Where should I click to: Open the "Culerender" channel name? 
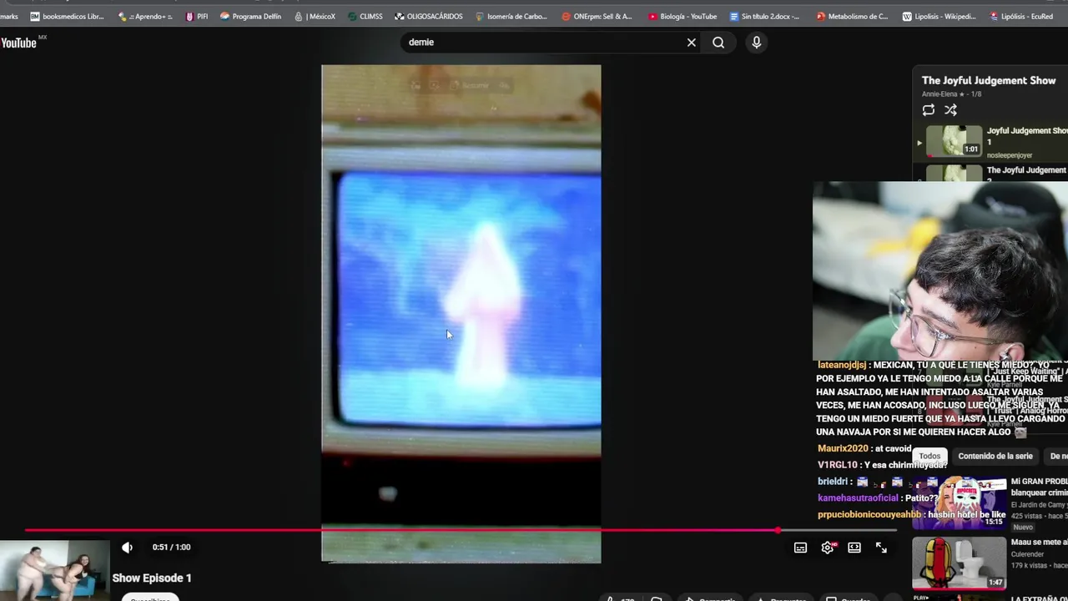[1027, 554]
